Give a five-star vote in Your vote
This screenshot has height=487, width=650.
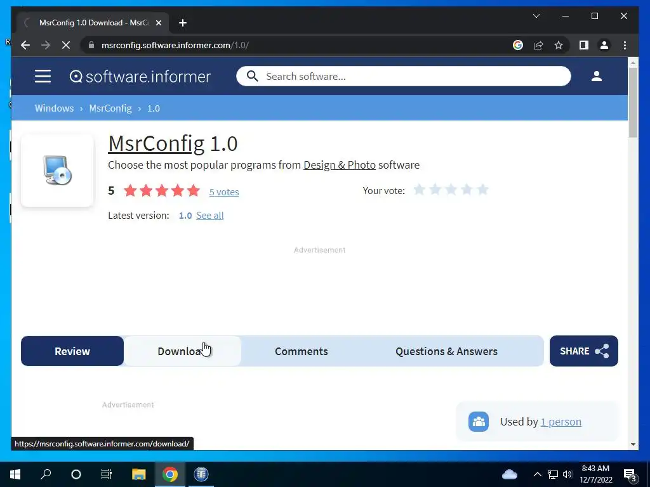pos(482,190)
